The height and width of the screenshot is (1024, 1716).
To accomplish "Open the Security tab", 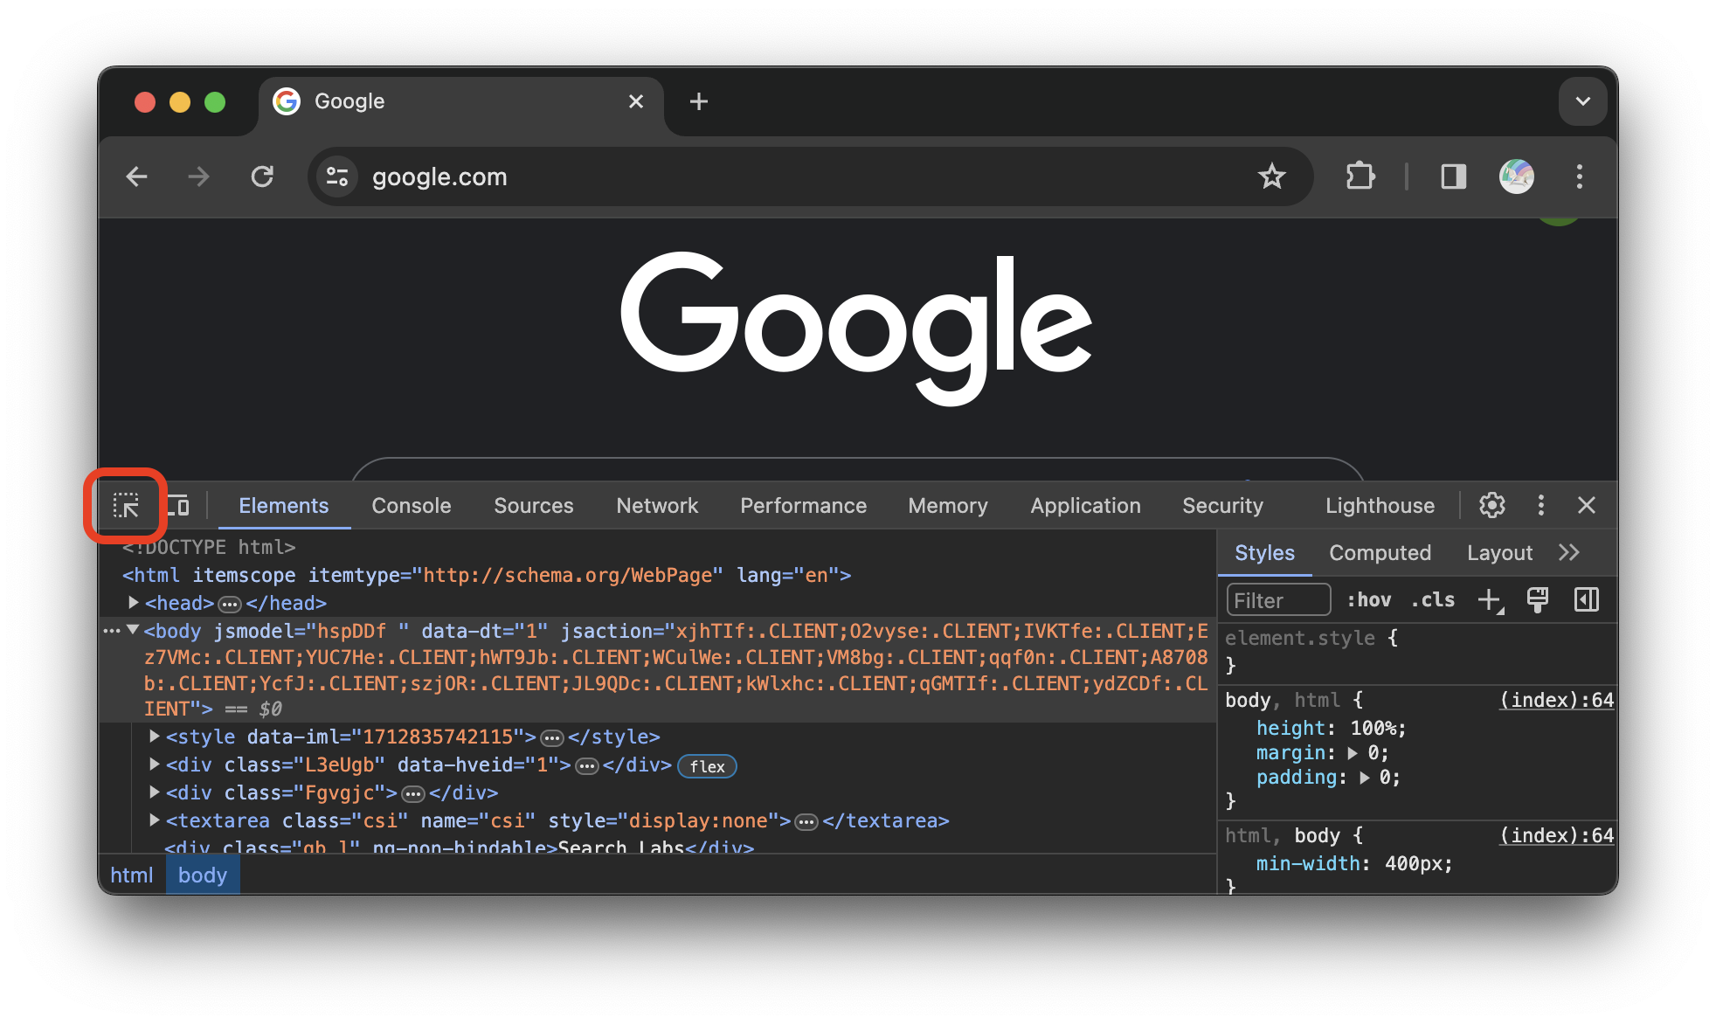I will tap(1223, 506).
